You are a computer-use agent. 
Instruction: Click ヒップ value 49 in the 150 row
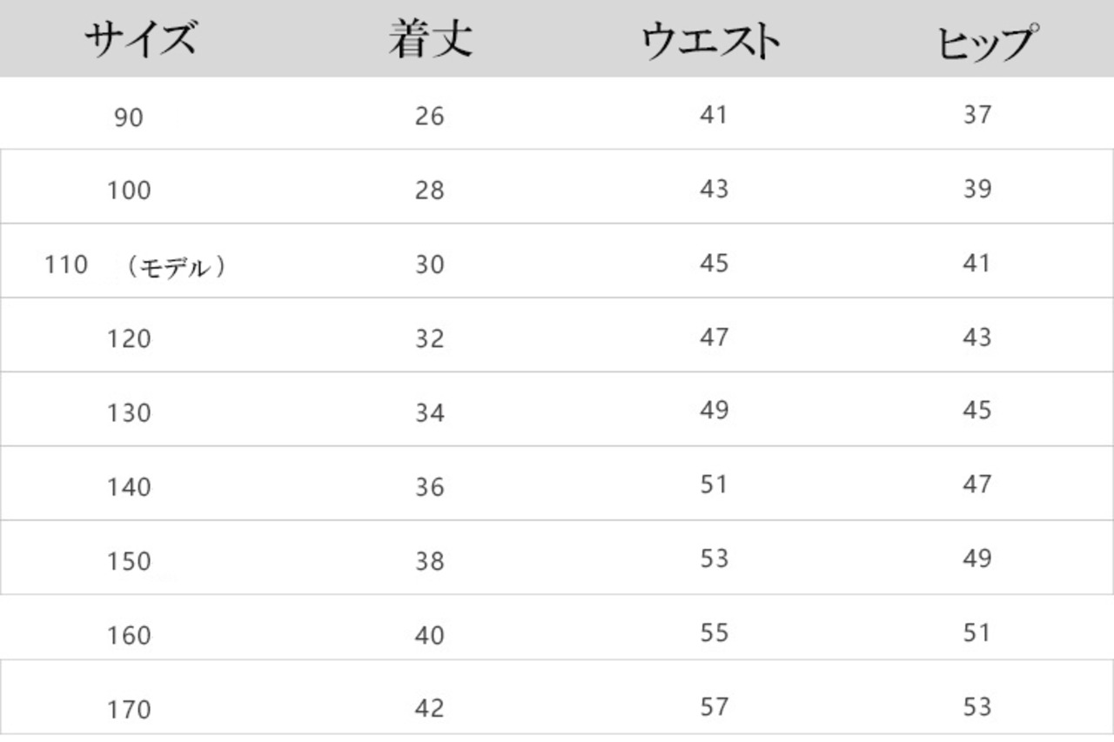(x=977, y=558)
